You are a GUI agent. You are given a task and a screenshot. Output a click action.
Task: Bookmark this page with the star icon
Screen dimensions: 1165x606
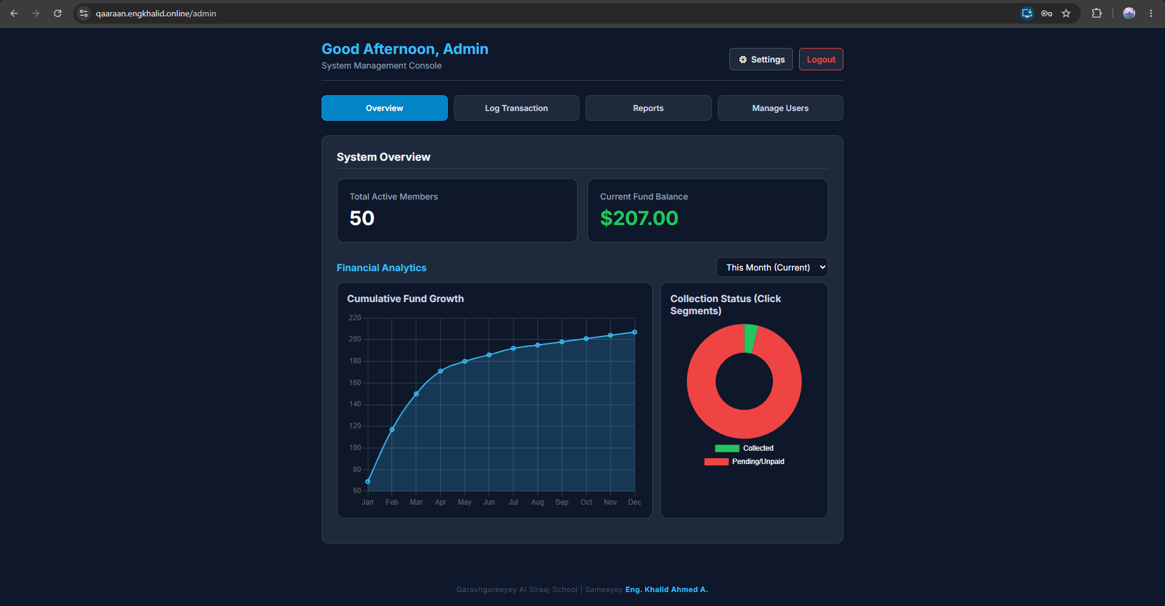click(1066, 13)
